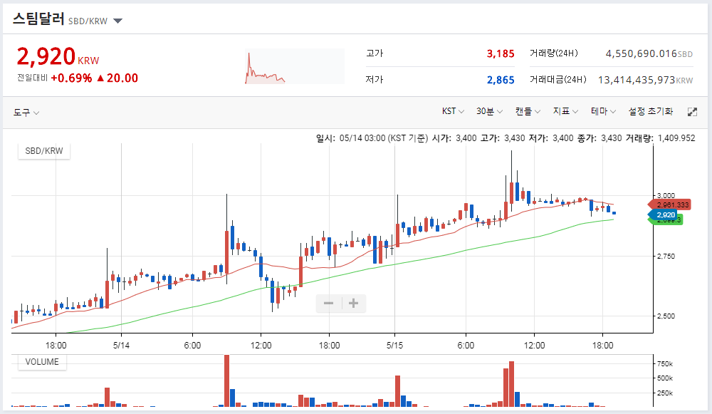Click the SBD/KRW chart legend label

[44, 151]
